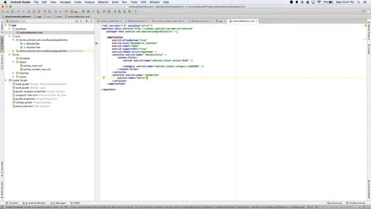The image size is (371, 209).
Task: Open the Terminal tool window
Action: [12, 203]
